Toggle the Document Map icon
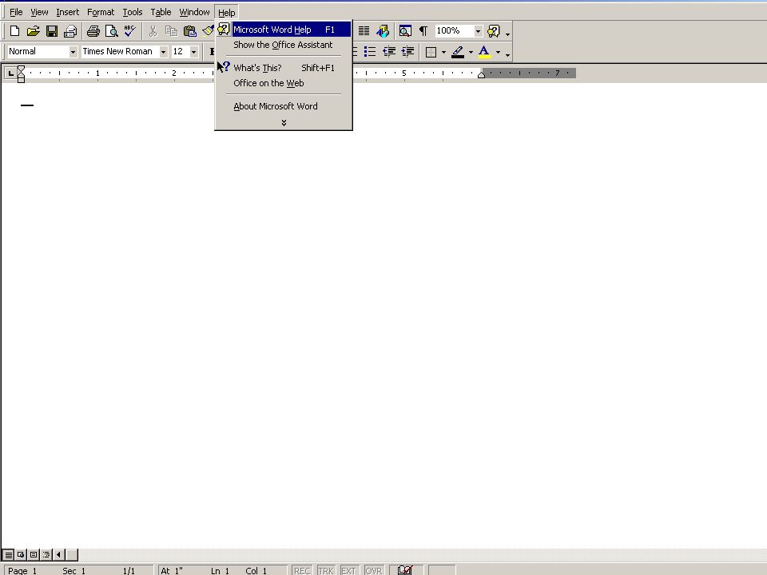The width and height of the screenshot is (767, 575). click(405, 31)
